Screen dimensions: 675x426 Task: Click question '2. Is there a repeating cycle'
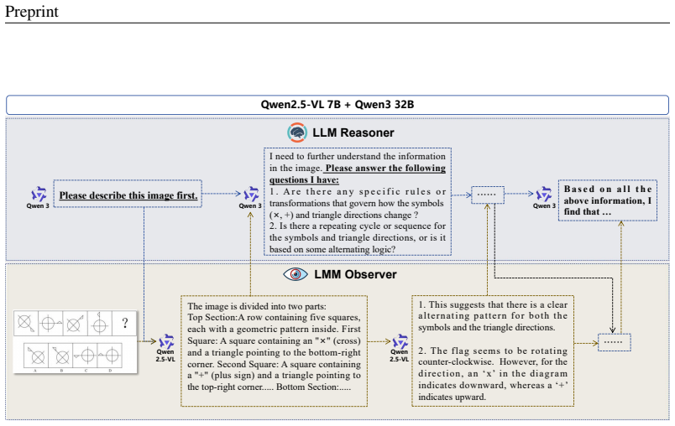(358, 237)
